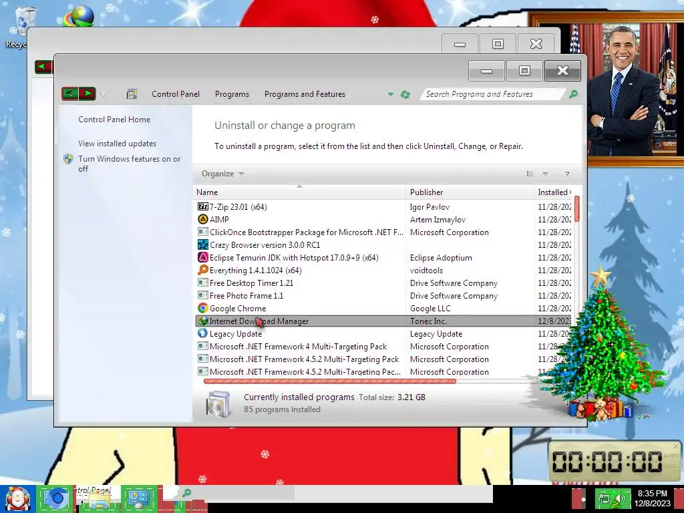Focus the Search Programs and Features box

click(x=491, y=94)
